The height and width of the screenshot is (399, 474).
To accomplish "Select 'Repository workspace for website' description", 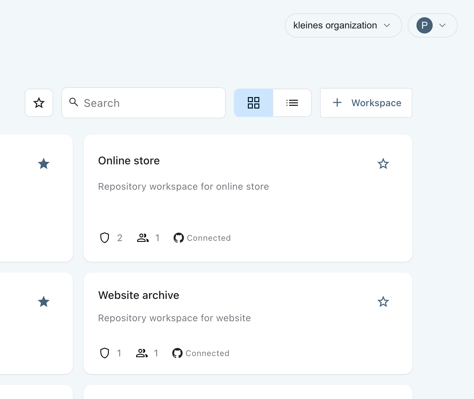I will click(174, 318).
